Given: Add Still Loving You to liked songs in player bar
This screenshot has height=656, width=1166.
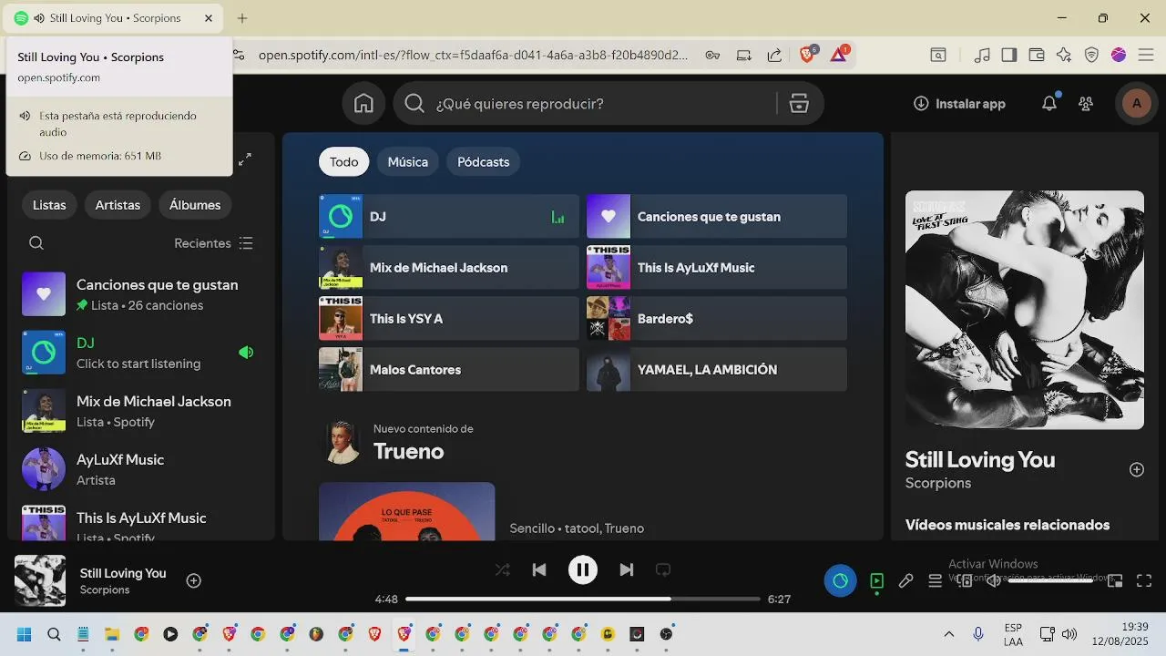Looking at the screenshot, I should tap(194, 580).
